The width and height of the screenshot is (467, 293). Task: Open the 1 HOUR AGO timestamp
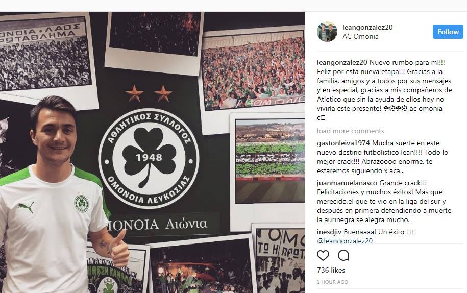[332, 282]
